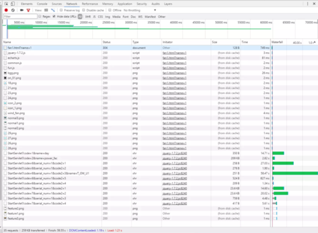Open the Console tab
Screen dimensions: 318x233
[x=42, y=4]
